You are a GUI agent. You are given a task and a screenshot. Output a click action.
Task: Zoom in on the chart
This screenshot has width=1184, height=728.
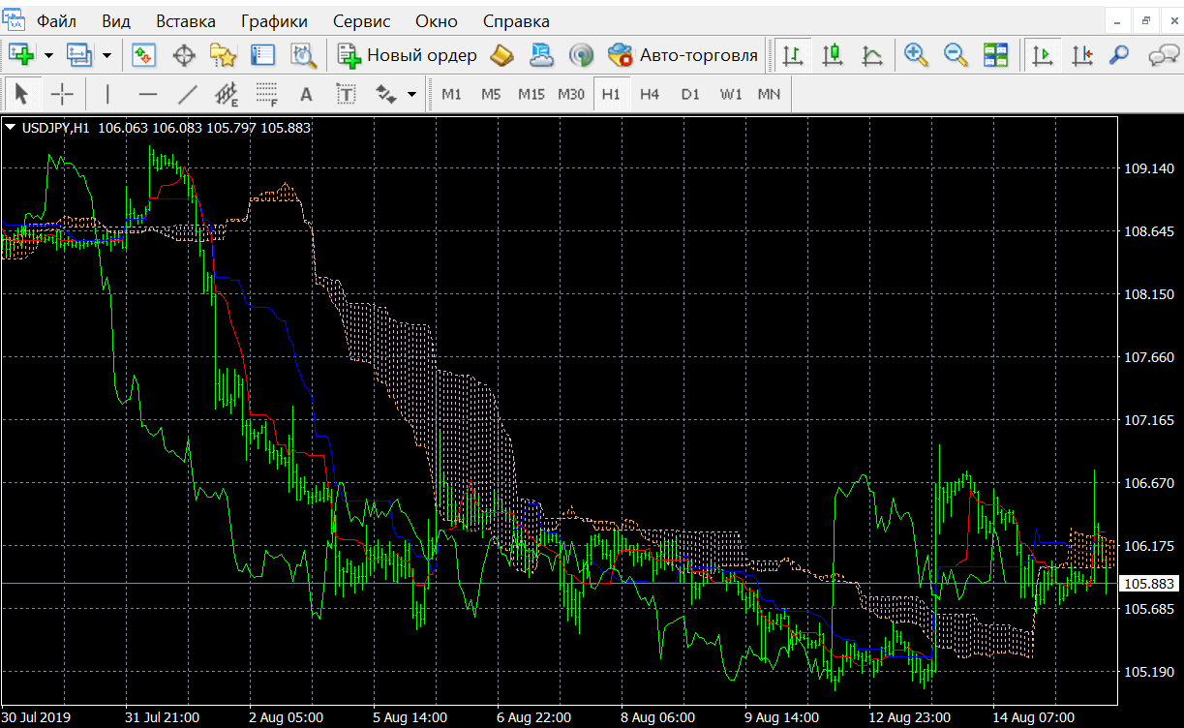[915, 55]
